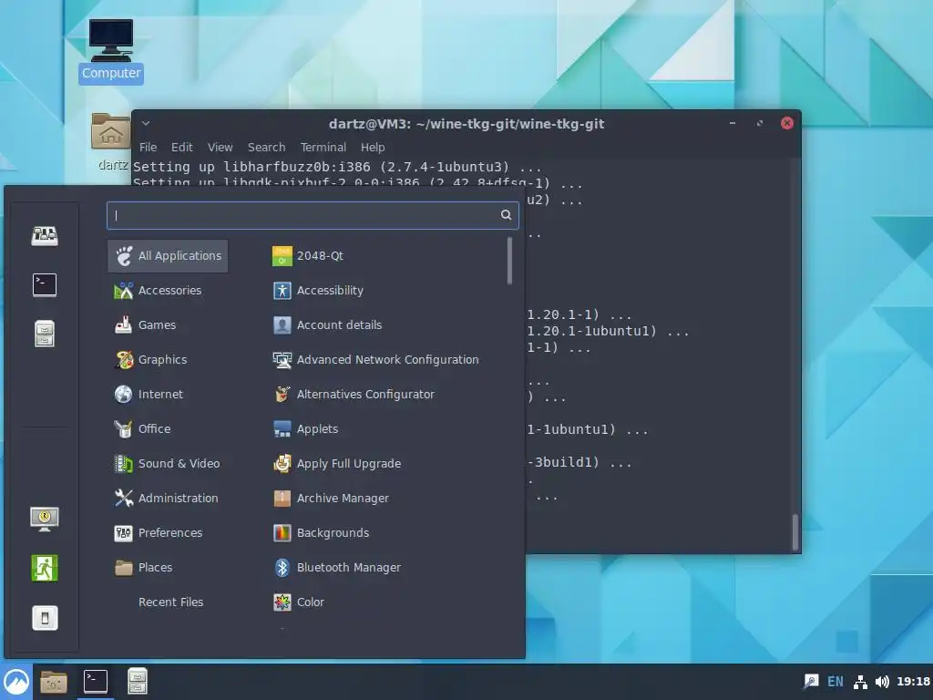
Task: Select the Sound & Video category icon
Action: pyautogui.click(x=123, y=464)
